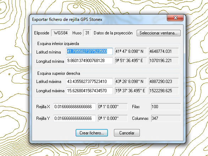
Task: Click the Huso 31 field
Action: 87,33
